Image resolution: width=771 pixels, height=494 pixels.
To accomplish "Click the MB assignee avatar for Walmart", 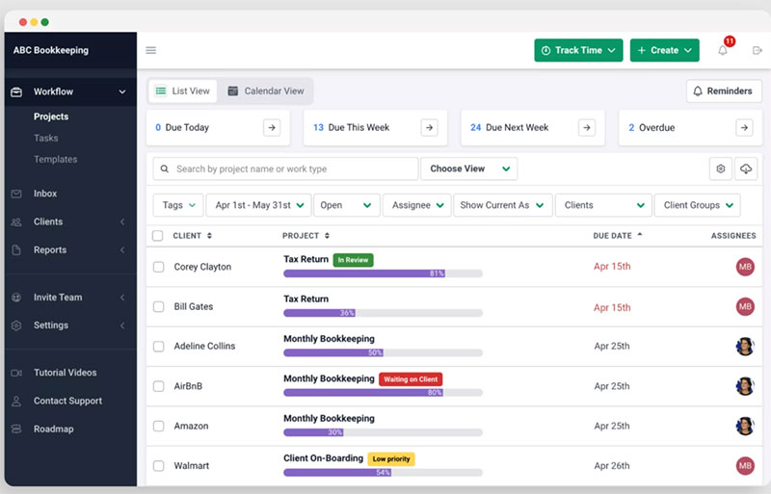I will tap(745, 466).
